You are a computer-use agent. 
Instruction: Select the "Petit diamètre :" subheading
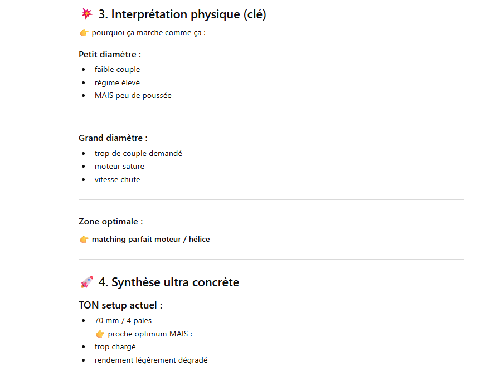(110, 55)
